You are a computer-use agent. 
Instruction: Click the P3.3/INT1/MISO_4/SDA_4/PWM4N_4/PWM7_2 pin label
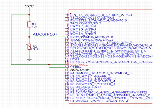(110, 95)
